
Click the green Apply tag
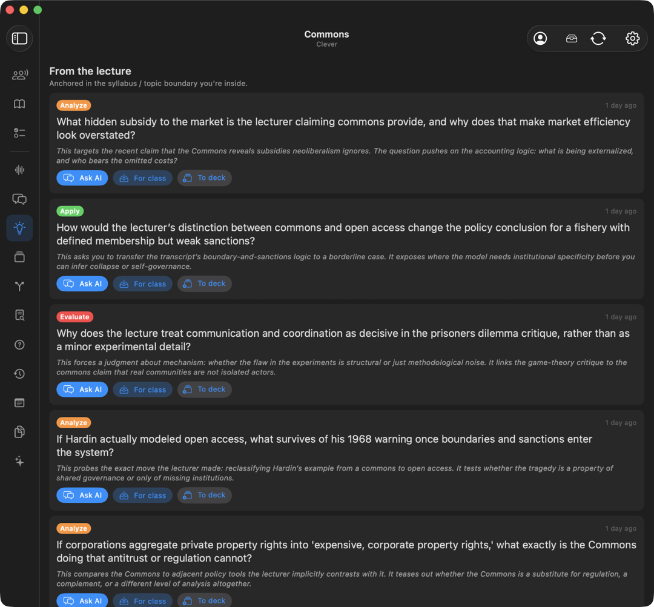coord(70,211)
